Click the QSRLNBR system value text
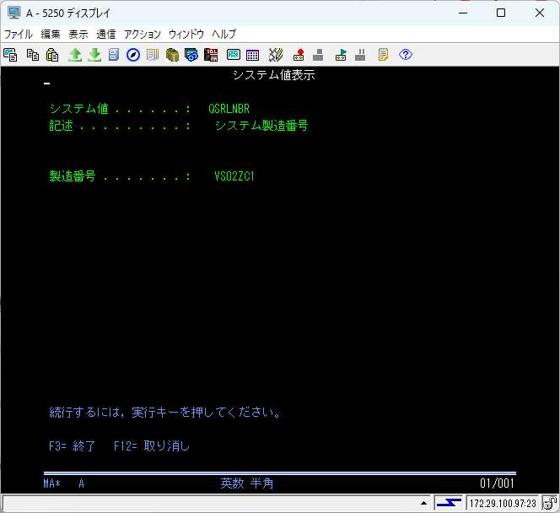This screenshot has width=560, height=513. point(229,109)
